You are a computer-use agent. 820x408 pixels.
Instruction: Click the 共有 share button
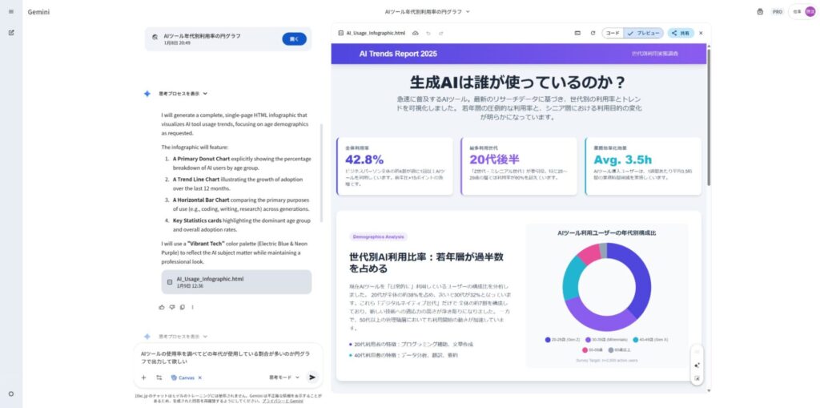pyautogui.click(x=681, y=33)
